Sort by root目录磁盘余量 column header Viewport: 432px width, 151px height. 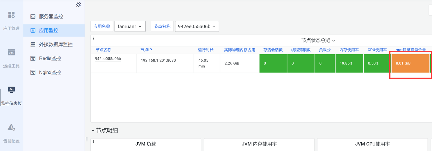click(411, 50)
